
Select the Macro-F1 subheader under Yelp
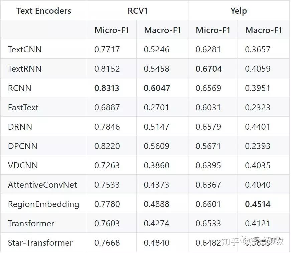(x=264, y=30)
